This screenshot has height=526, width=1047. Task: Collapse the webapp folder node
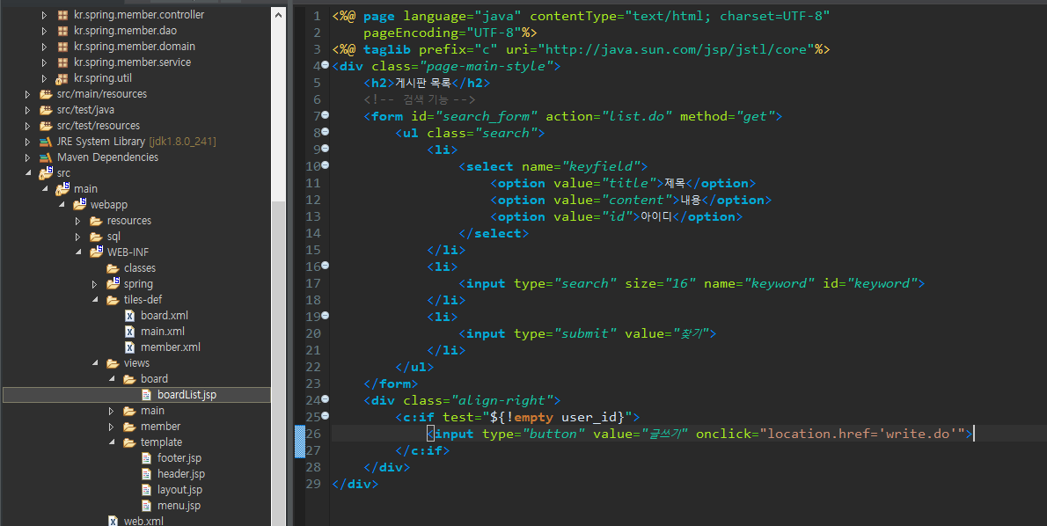click(62, 205)
